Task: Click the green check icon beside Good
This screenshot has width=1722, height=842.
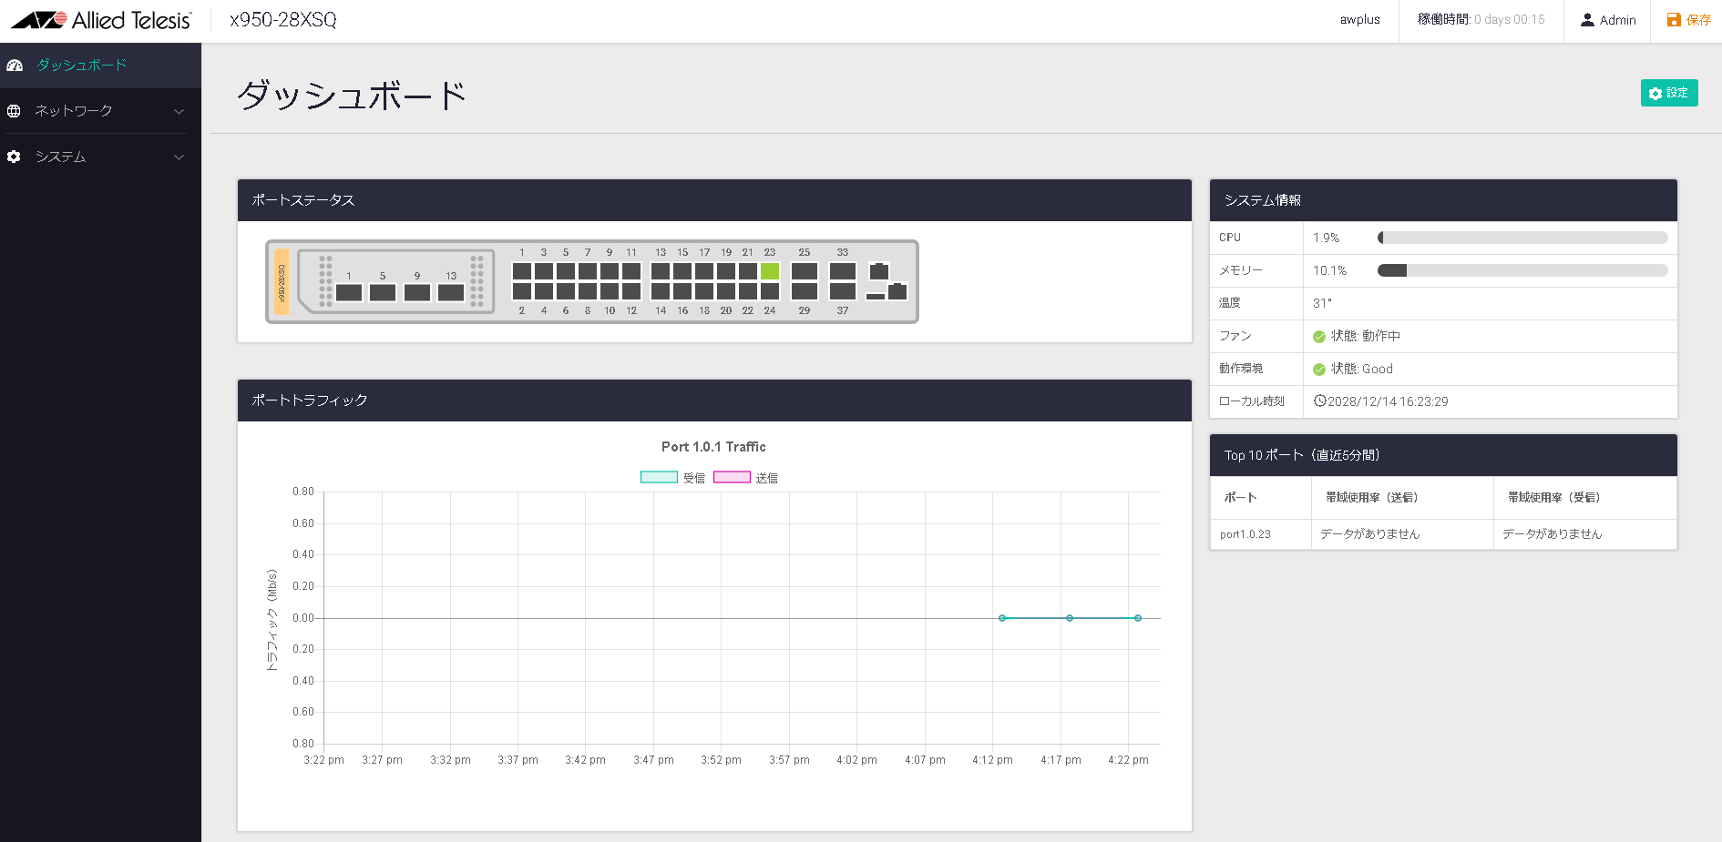Action: pyautogui.click(x=1319, y=370)
